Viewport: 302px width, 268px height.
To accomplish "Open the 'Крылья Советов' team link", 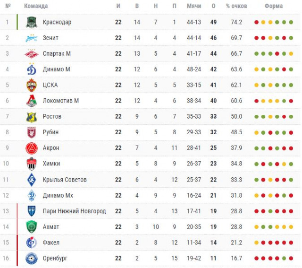I will [x=64, y=180].
